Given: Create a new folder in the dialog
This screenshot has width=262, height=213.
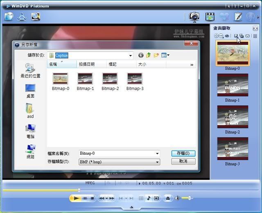Looking at the screenshot, I should pos(156,55).
